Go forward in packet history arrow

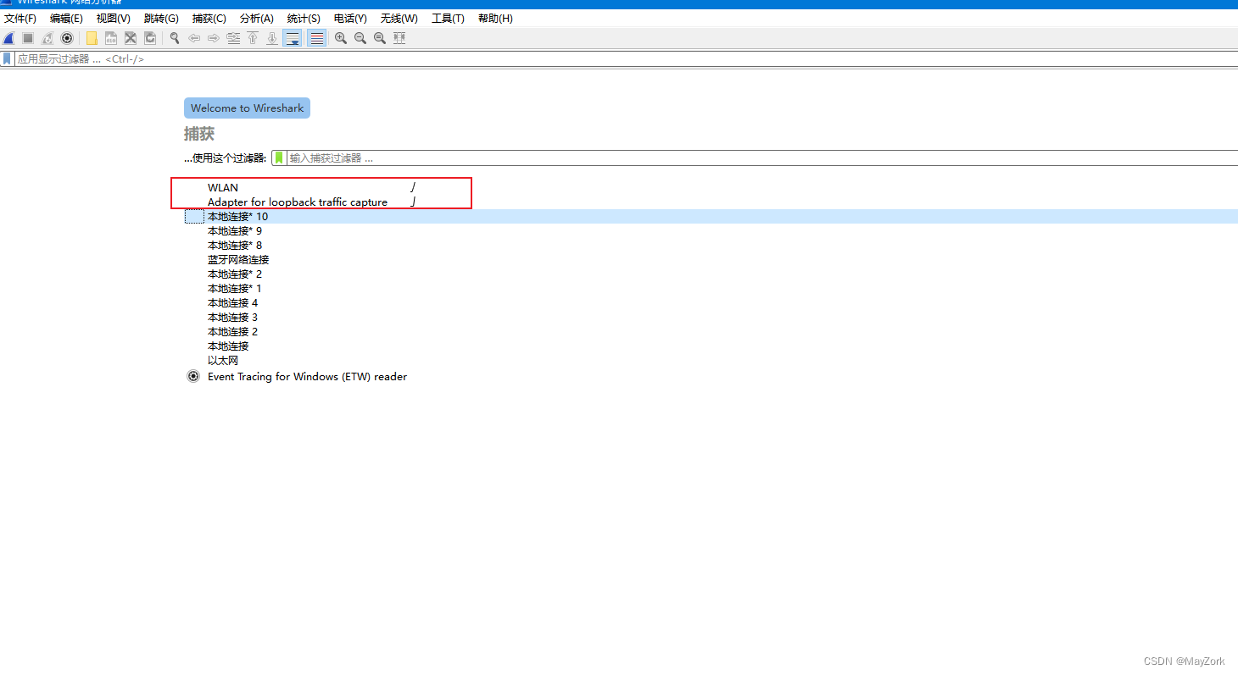click(214, 38)
